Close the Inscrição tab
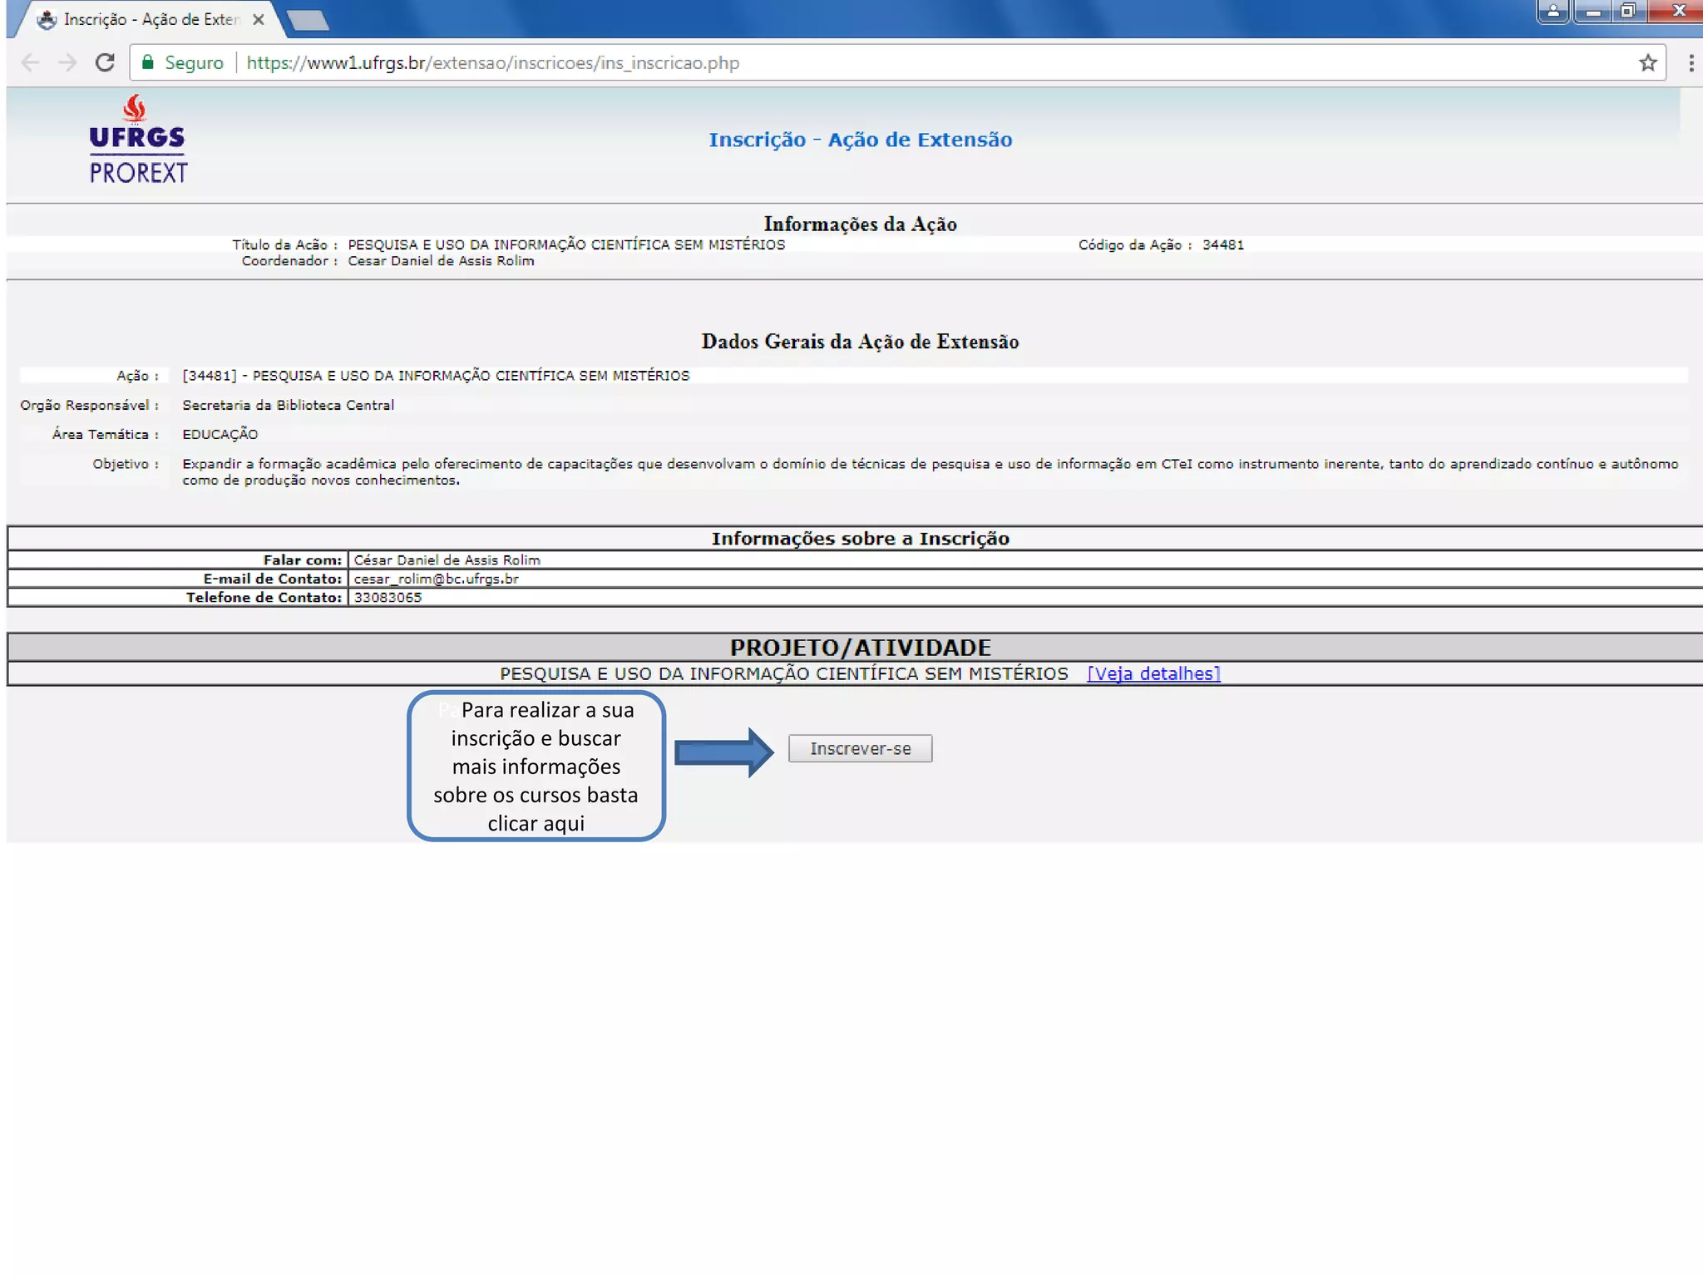 (259, 19)
